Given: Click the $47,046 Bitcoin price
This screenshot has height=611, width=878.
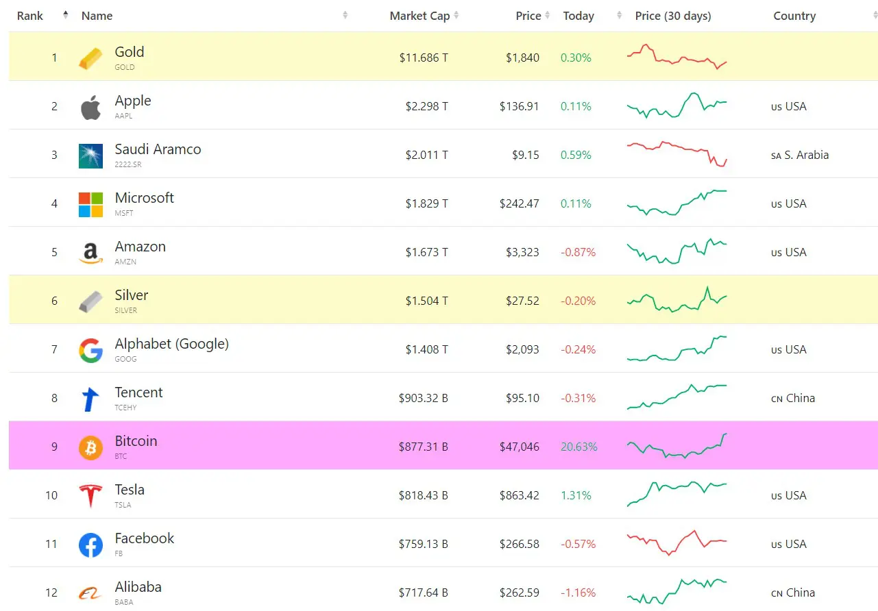Looking at the screenshot, I should point(520,447).
